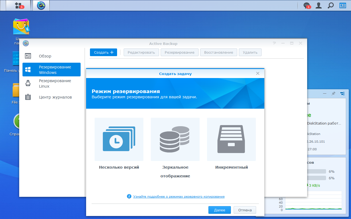Minimize the system health widget
The height and width of the screenshot is (219, 351).
click(325, 94)
